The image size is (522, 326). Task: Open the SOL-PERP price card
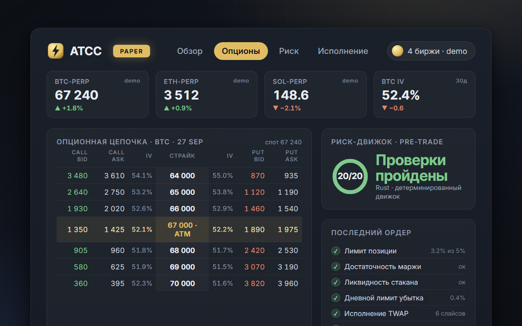click(x=315, y=94)
